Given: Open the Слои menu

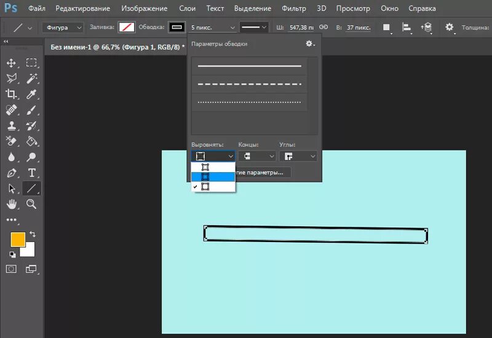Looking at the screenshot, I should [x=188, y=9].
